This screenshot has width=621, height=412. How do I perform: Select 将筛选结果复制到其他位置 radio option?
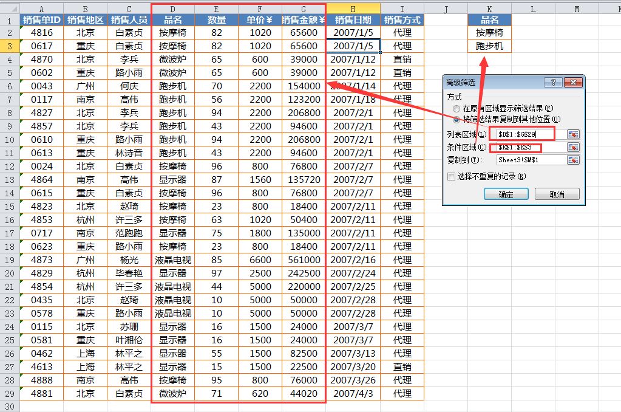456,119
